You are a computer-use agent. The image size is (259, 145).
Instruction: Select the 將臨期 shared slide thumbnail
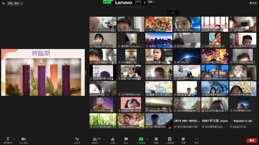[43, 72]
